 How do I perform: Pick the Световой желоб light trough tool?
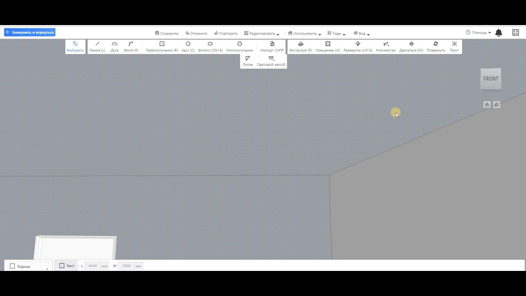271,61
